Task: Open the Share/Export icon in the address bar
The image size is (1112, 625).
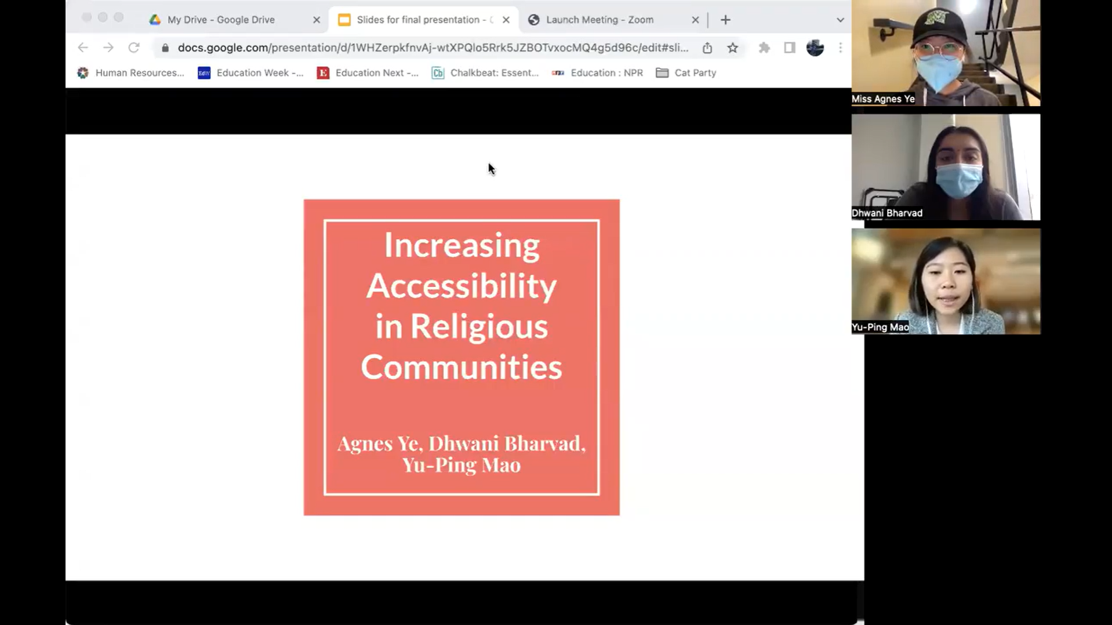Action: [x=707, y=48]
